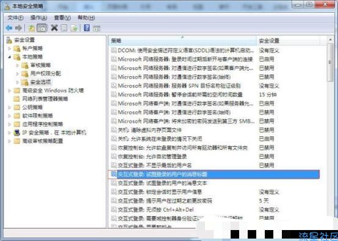Click the Up one level folder icon
The image size is (338, 241).
(32, 28)
